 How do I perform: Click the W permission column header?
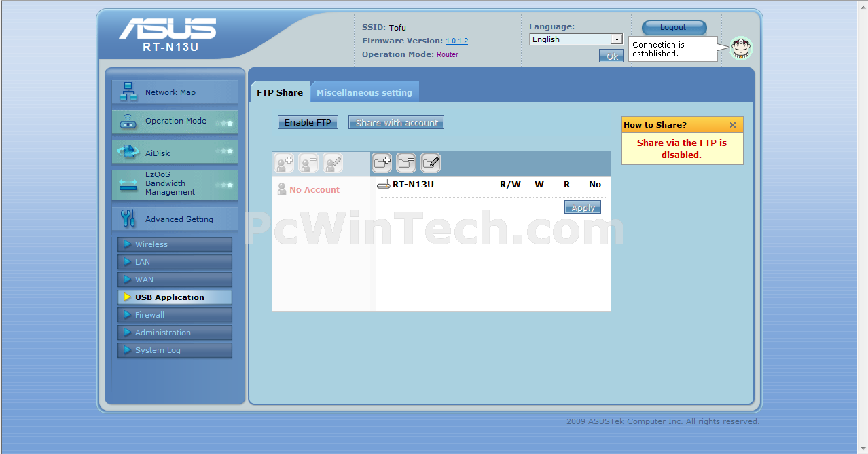pyautogui.click(x=539, y=185)
